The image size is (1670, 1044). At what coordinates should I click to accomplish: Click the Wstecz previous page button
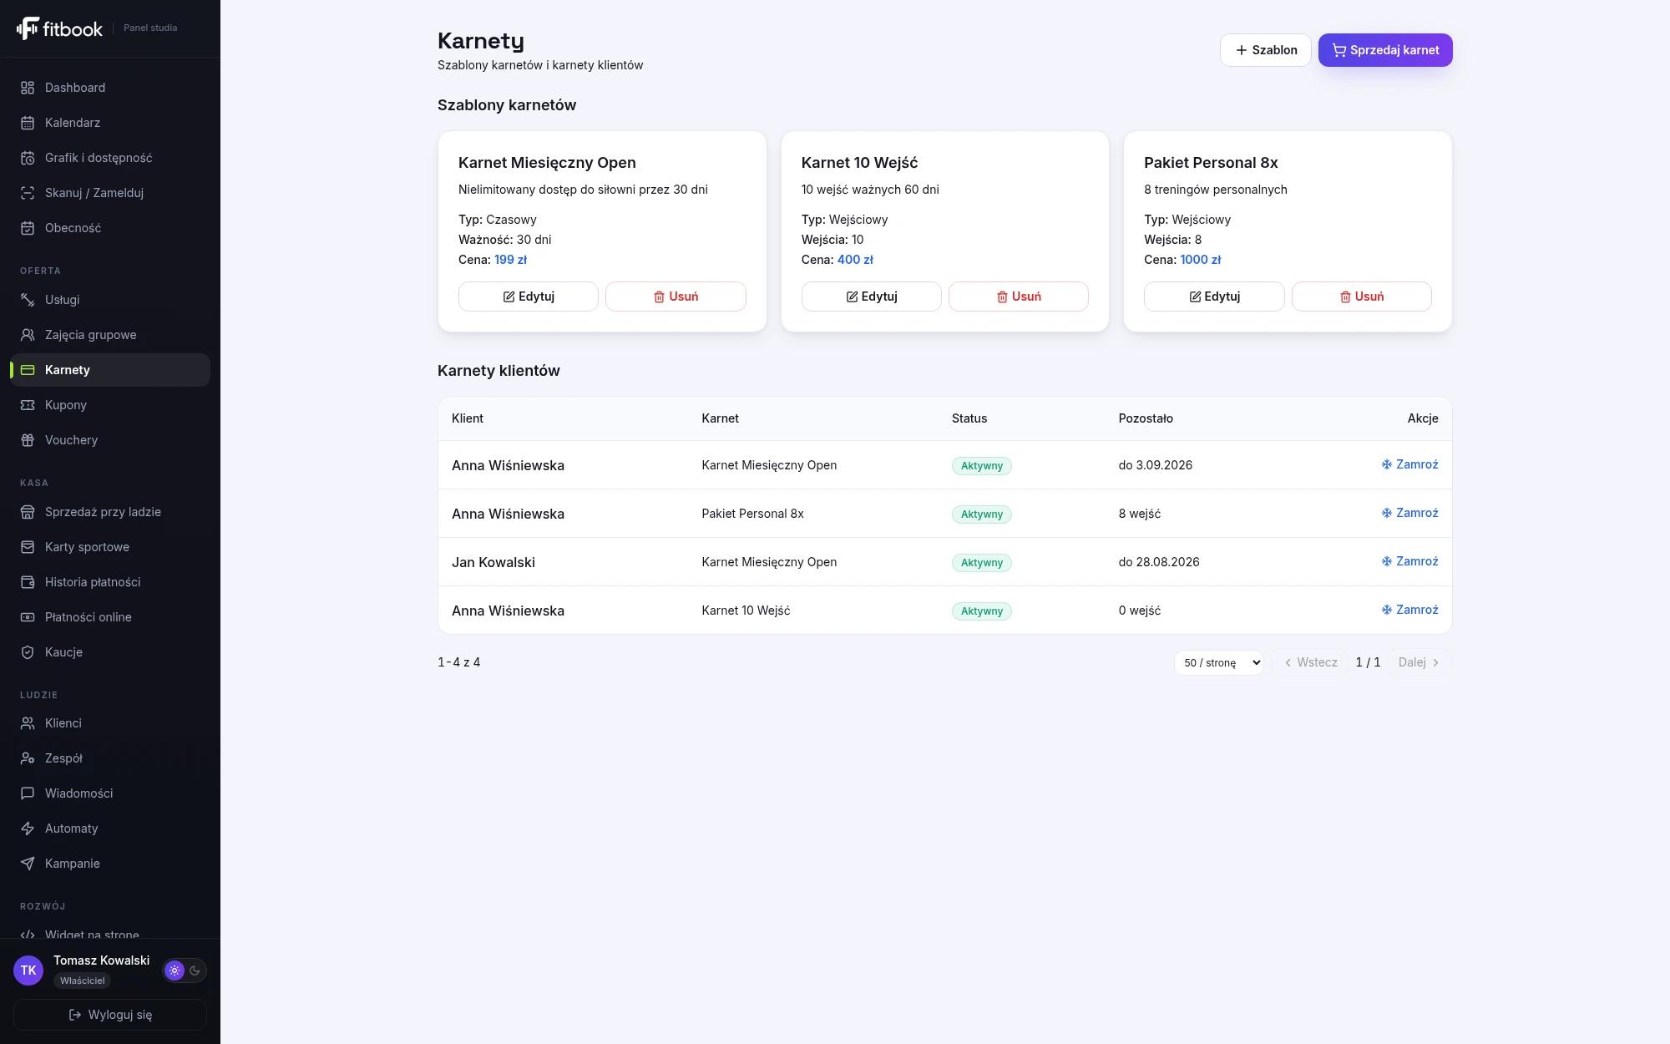(1310, 662)
